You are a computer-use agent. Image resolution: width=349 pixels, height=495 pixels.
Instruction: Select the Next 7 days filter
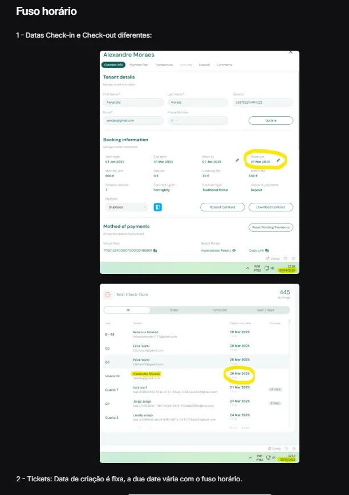point(266,310)
